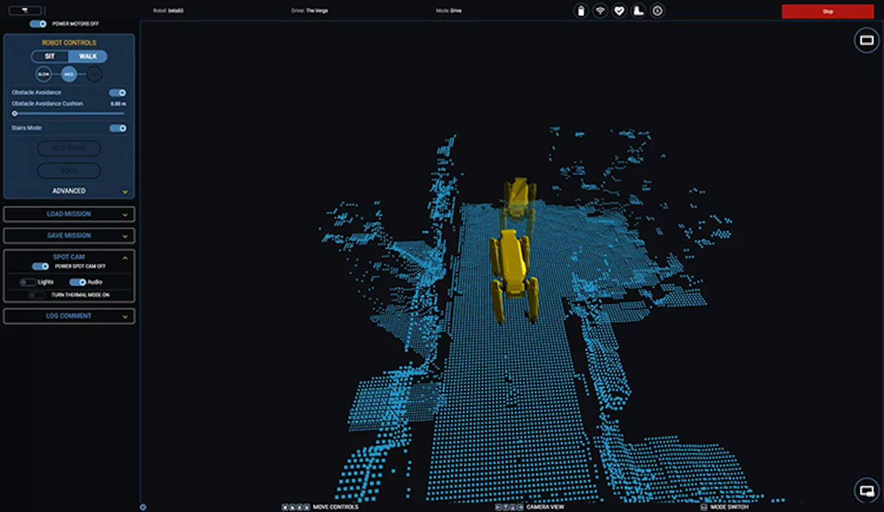Screen dimensions: 884x512
Task: Click the circular power status icon
Action: [657, 11]
